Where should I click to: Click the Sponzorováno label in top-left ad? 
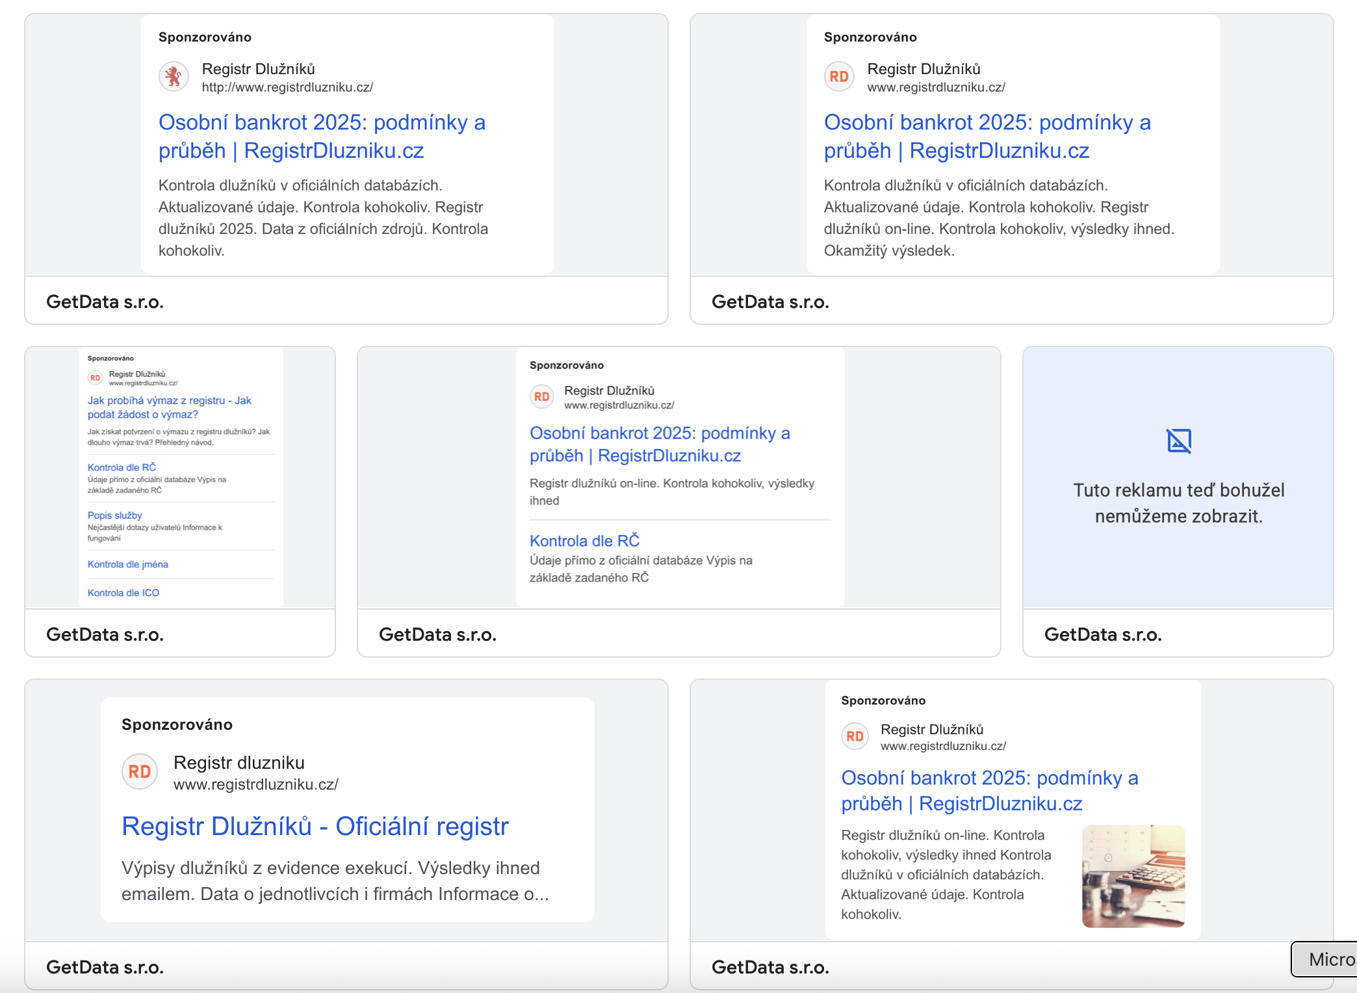coord(205,37)
